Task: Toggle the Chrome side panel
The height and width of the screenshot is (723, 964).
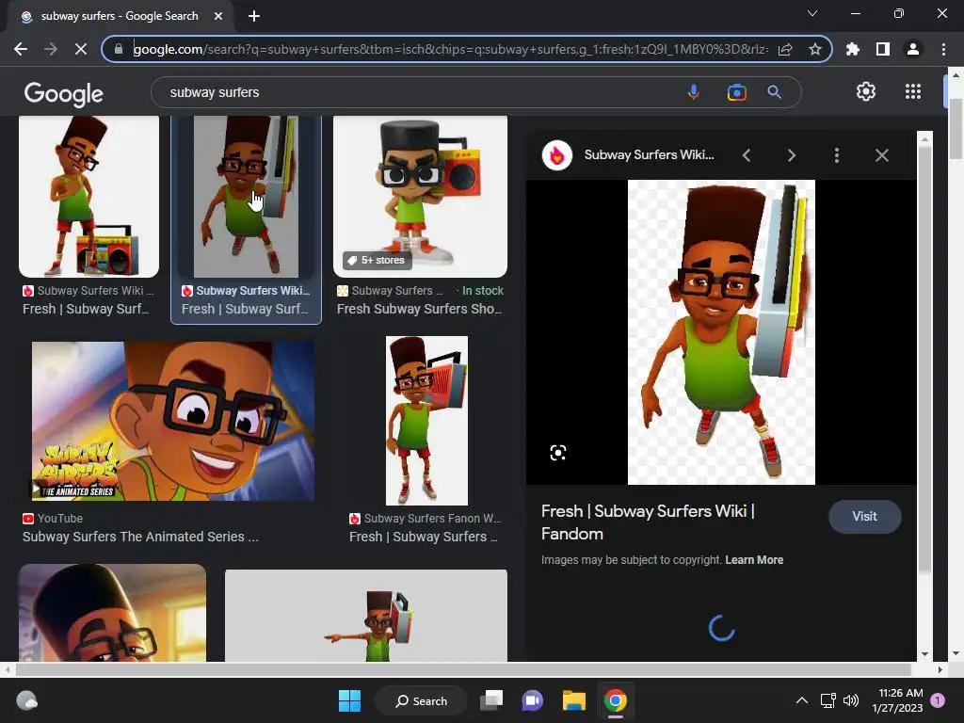Action: [x=882, y=49]
